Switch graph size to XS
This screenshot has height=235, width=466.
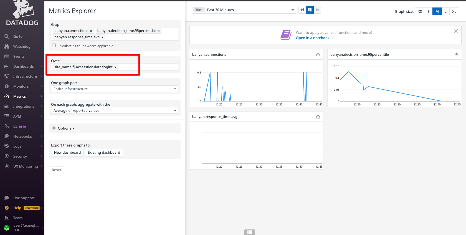[x=419, y=11]
